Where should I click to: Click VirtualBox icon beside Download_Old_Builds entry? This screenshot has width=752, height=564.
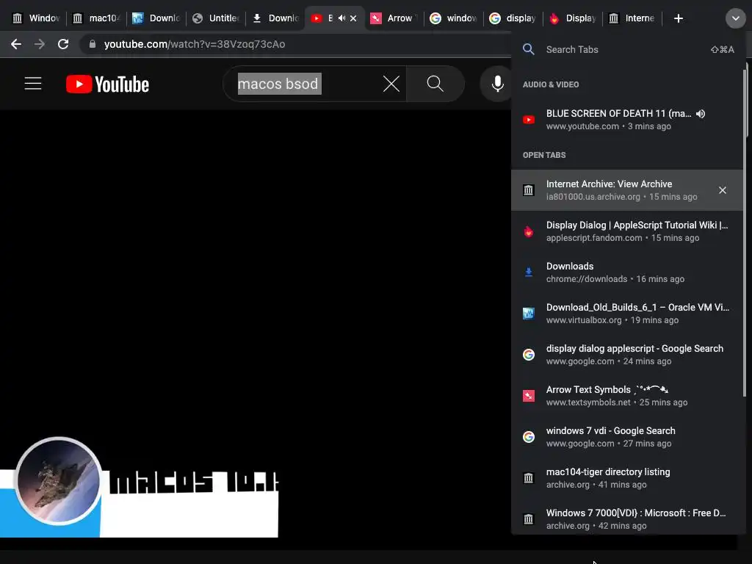(529, 314)
